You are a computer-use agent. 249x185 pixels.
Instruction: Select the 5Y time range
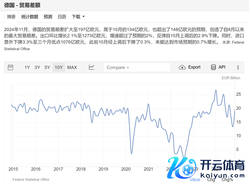(47, 68)
